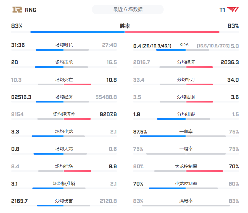Click RNG's KDA breakdown [20/10.3/46.1]
248x213 pixels.
[157, 46]
